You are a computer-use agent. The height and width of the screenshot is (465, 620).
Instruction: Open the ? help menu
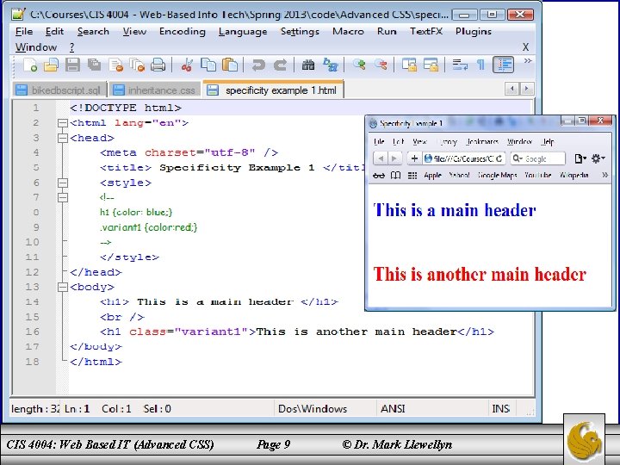[71, 47]
